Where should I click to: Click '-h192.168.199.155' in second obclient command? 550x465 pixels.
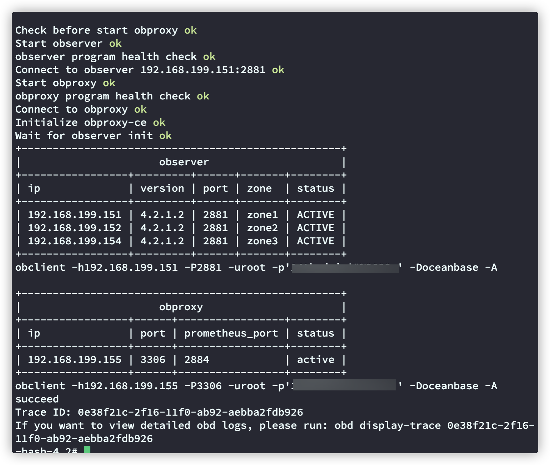click(124, 386)
